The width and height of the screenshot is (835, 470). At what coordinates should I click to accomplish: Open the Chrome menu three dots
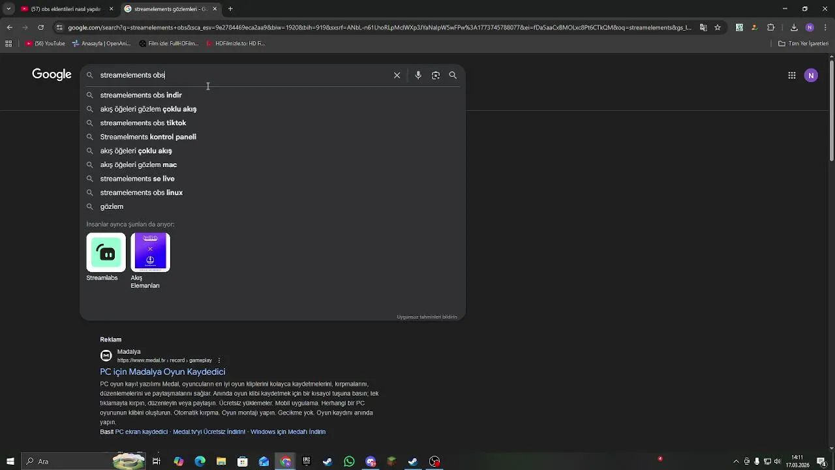pyautogui.click(x=825, y=27)
